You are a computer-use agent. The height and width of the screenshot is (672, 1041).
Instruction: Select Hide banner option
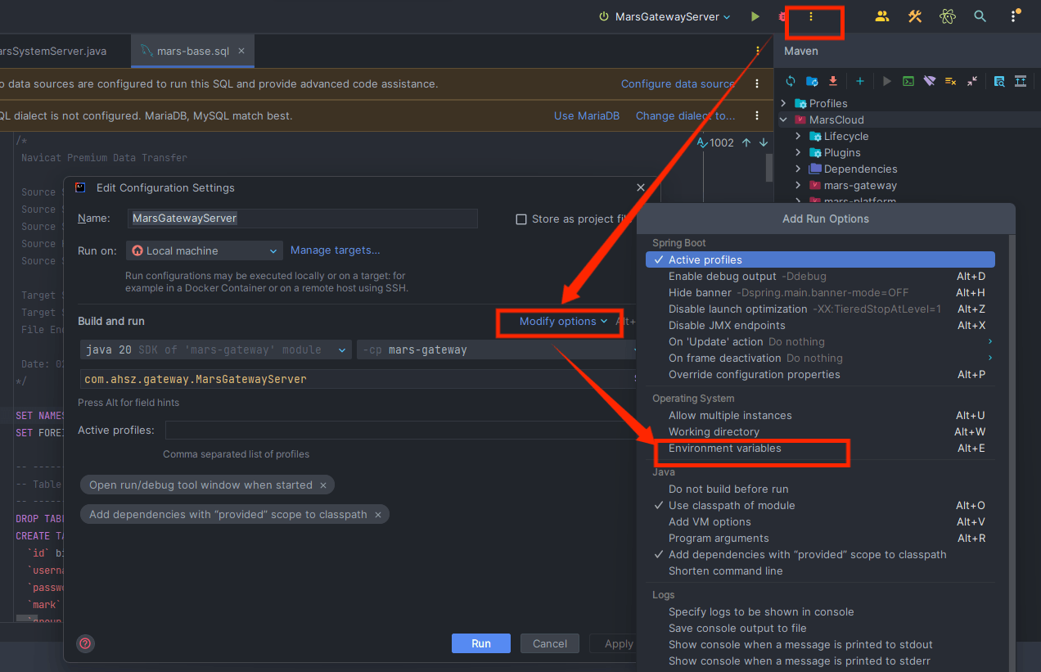point(820,292)
